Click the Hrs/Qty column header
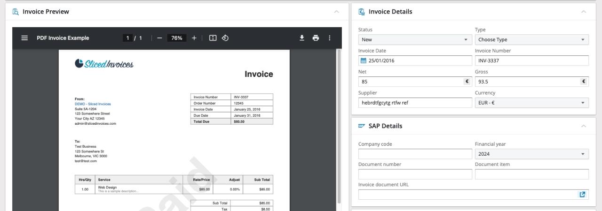602x211 pixels. point(85,180)
